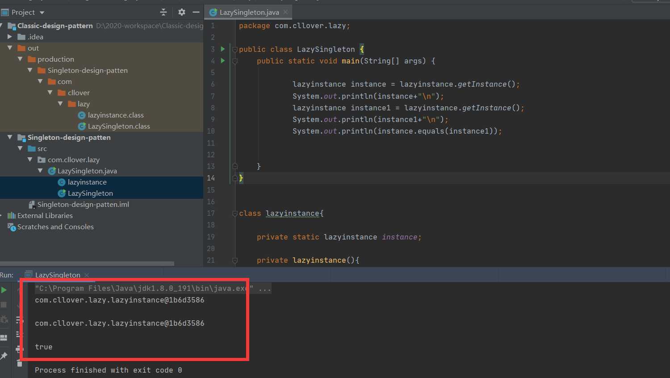Open the Project view dropdown
This screenshot has height=378, width=670.
42,13
